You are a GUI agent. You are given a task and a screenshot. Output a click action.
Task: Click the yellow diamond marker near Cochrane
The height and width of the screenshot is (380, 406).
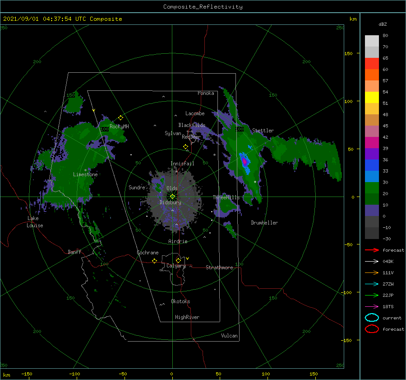(154, 261)
